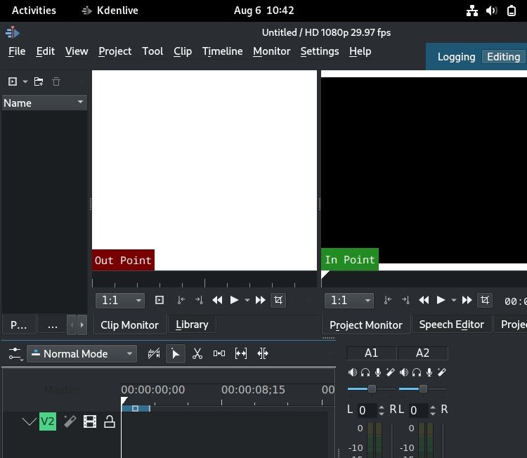The height and width of the screenshot is (458, 527).
Task: Lock the V2 track
Action: coord(110,421)
